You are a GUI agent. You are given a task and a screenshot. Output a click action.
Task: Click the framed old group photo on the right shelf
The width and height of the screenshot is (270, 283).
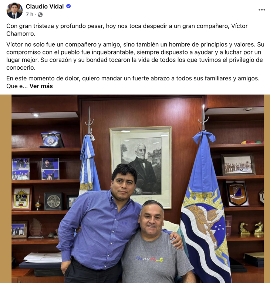click(x=238, y=164)
